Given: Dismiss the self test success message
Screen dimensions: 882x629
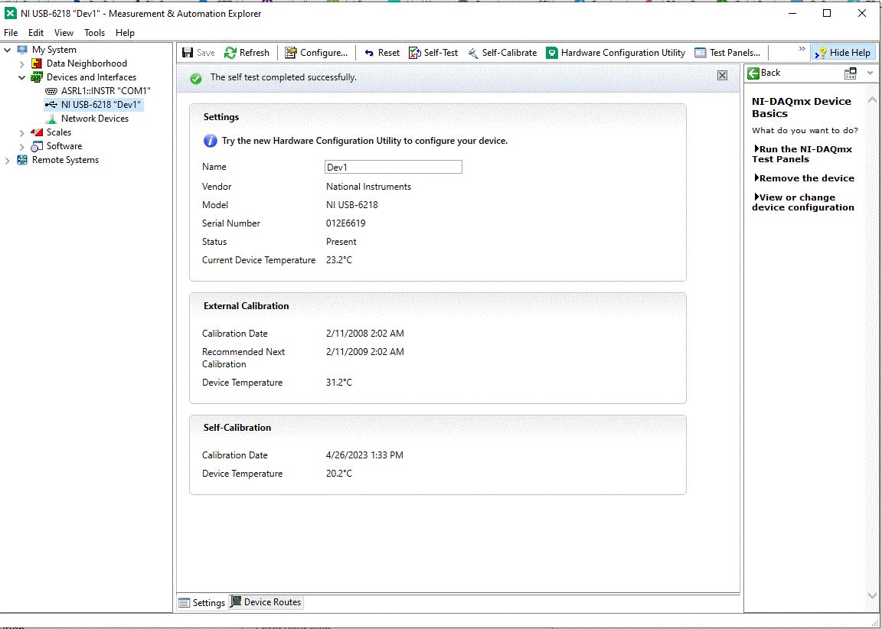Looking at the screenshot, I should (723, 75).
